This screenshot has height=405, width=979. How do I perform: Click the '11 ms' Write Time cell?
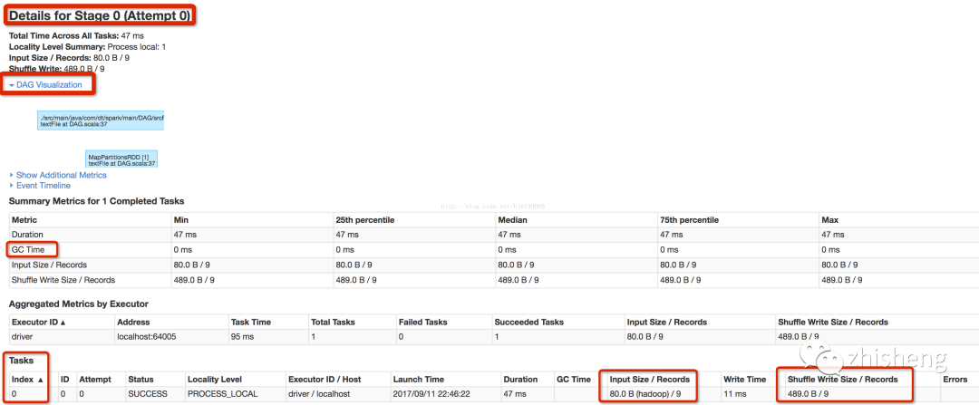coord(734,394)
